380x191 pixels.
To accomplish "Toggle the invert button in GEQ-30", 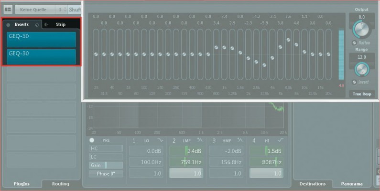I will [354, 82].
